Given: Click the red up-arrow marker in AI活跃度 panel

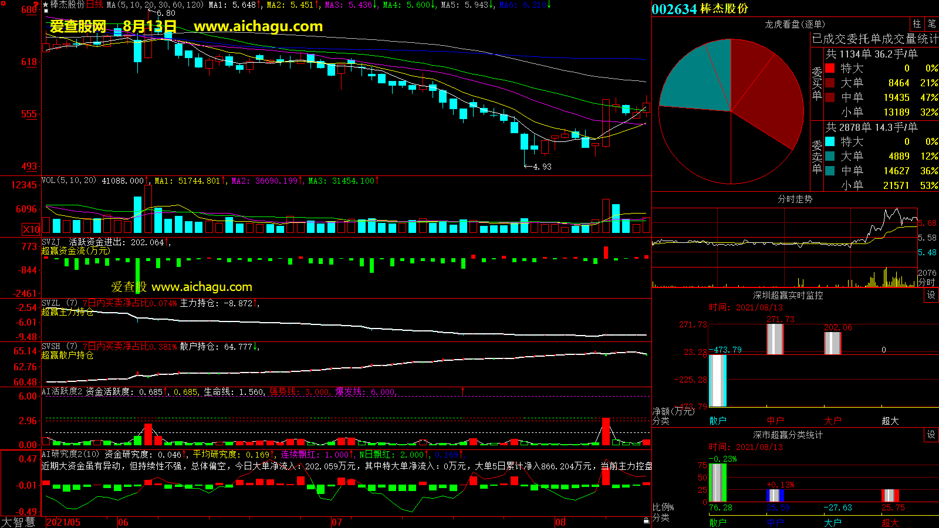Looking at the screenshot, I should (x=462, y=391).
